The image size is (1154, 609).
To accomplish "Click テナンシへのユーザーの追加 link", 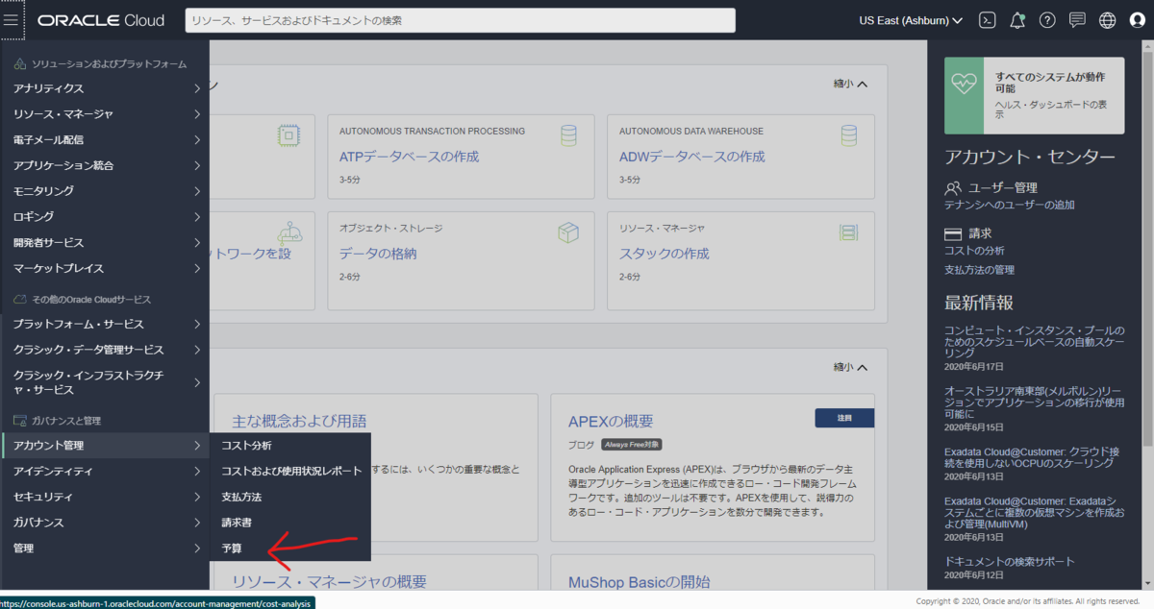I will click(x=1010, y=205).
